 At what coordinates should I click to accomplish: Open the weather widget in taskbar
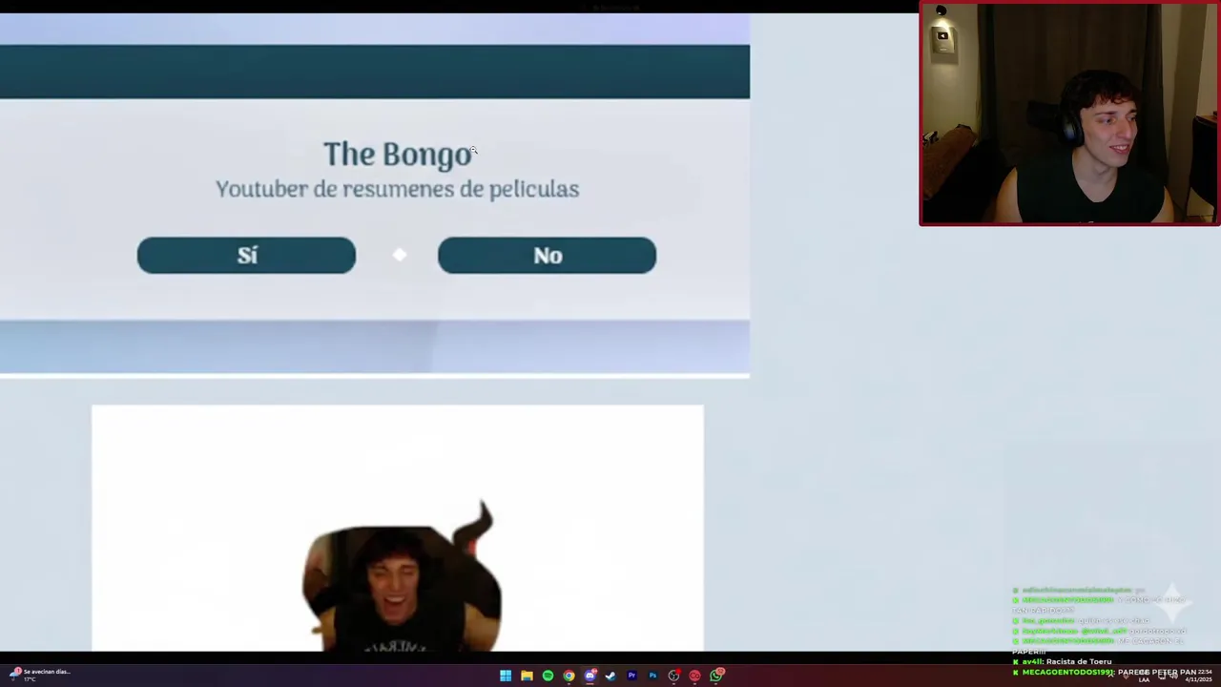click(38, 675)
